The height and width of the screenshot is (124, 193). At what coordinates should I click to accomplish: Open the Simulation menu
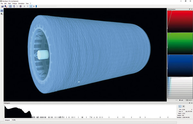click(21, 4)
